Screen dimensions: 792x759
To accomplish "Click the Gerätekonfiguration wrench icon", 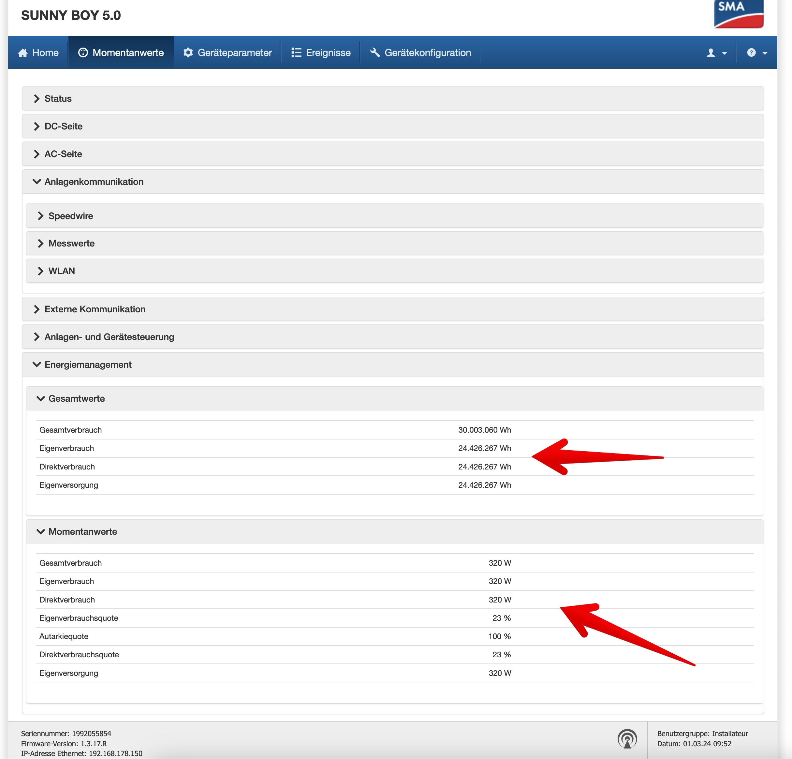I will [375, 52].
